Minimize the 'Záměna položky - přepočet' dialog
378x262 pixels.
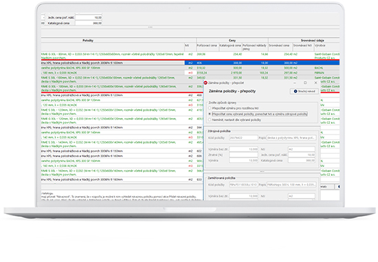(295, 83)
